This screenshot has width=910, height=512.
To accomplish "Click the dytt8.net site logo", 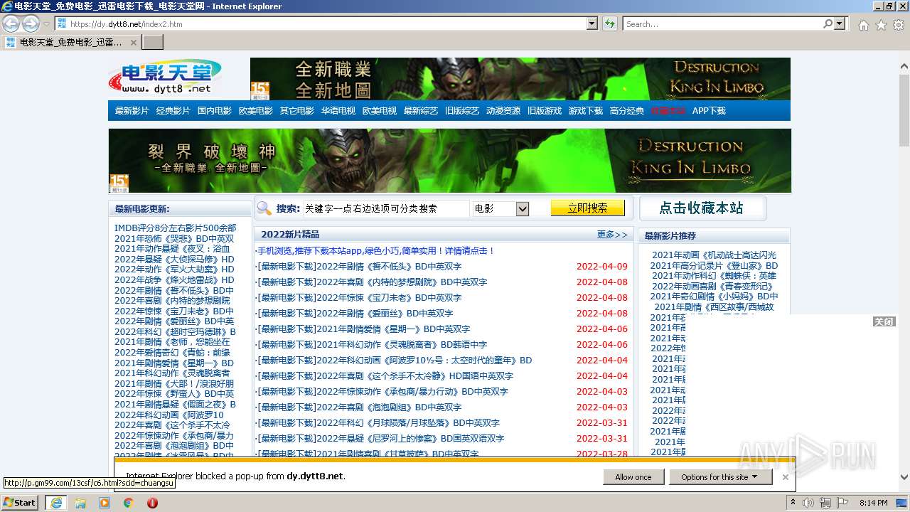I will click(165, 78).
